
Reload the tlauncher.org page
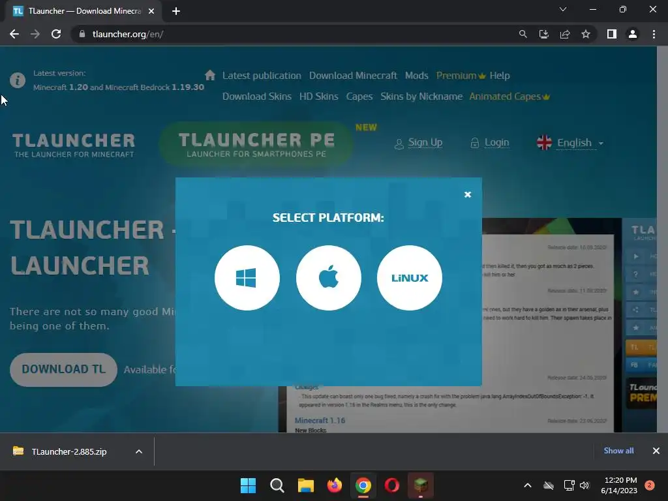point(56,34)
